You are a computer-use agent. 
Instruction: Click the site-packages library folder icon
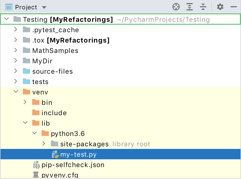pyautogui.click(x=54, y=144)
